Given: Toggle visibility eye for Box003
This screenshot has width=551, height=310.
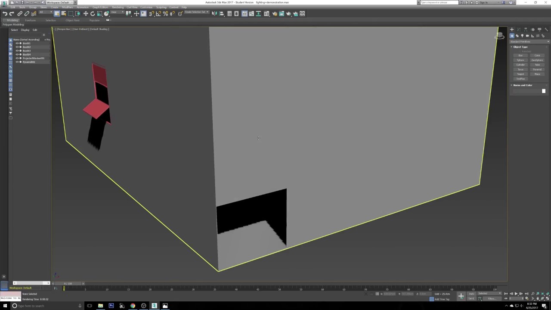Looking at the screenshot, I should click(17, 51).
